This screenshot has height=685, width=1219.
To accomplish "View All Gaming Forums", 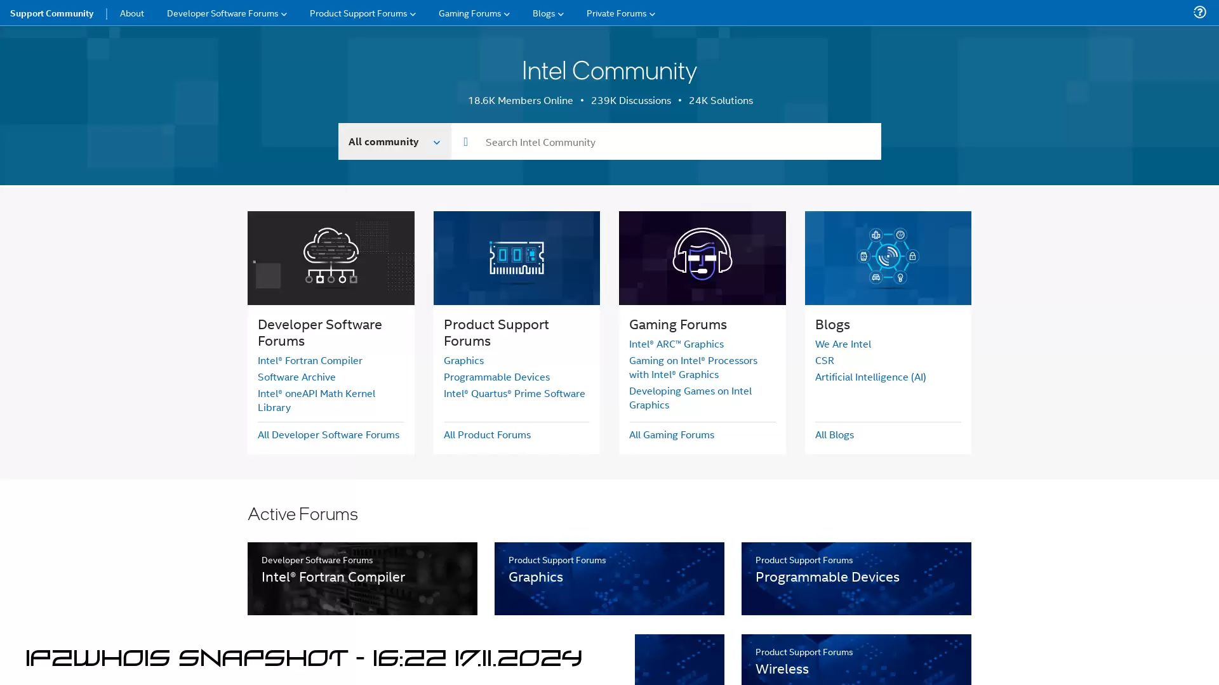I will tap(671, 434).
